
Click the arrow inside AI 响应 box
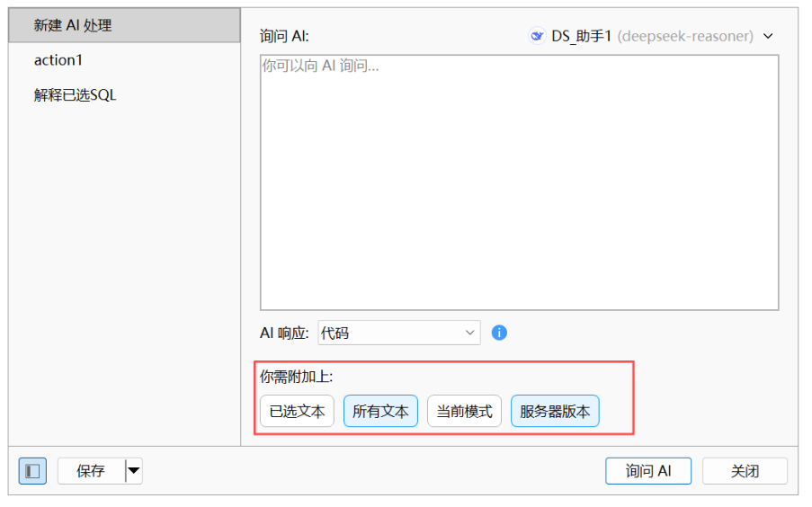tap(469, 333)
